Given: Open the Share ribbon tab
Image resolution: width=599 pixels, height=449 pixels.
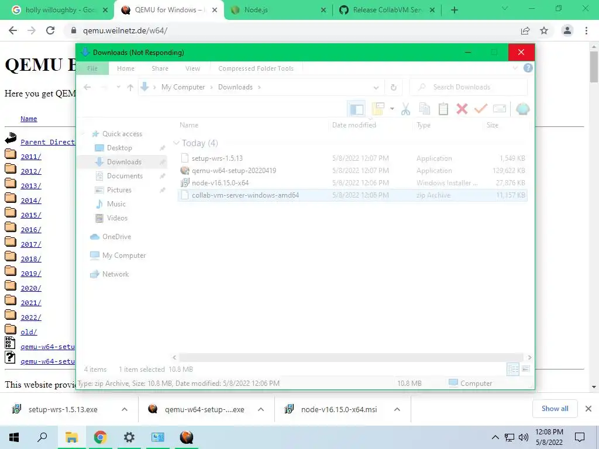Looking at the screenshot, I should point(160,68).
